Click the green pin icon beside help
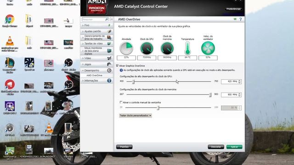Screen dimensions: 294x165 235,19
